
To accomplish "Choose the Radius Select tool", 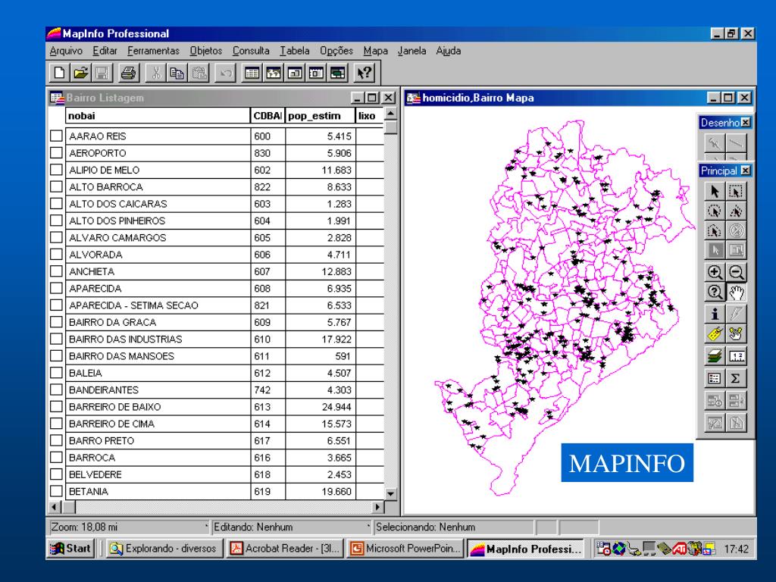I will point(714,211).
